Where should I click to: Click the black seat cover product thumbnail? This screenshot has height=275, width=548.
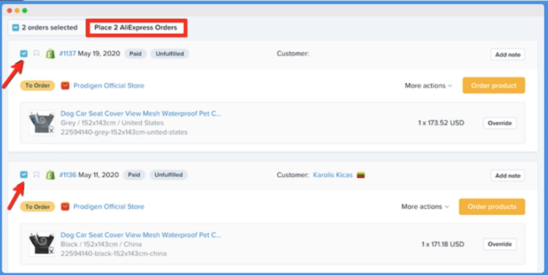pos(42,243)
